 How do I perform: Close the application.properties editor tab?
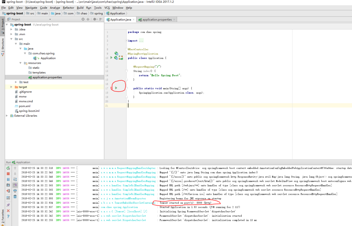point(174,20)
